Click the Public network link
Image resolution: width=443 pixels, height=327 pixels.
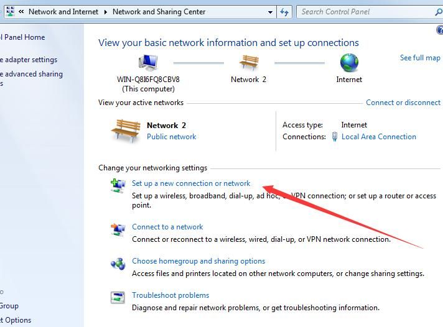coord(171,137)
